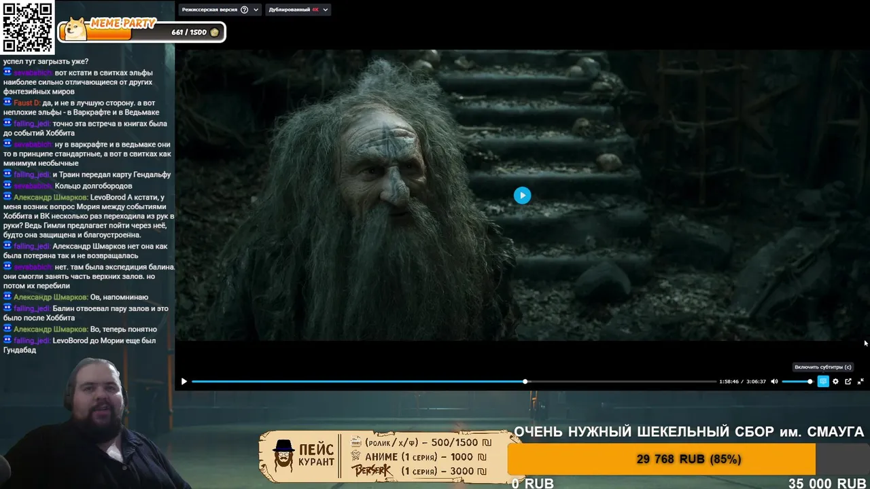Click the Meme Party doge icon

(75, 29)
